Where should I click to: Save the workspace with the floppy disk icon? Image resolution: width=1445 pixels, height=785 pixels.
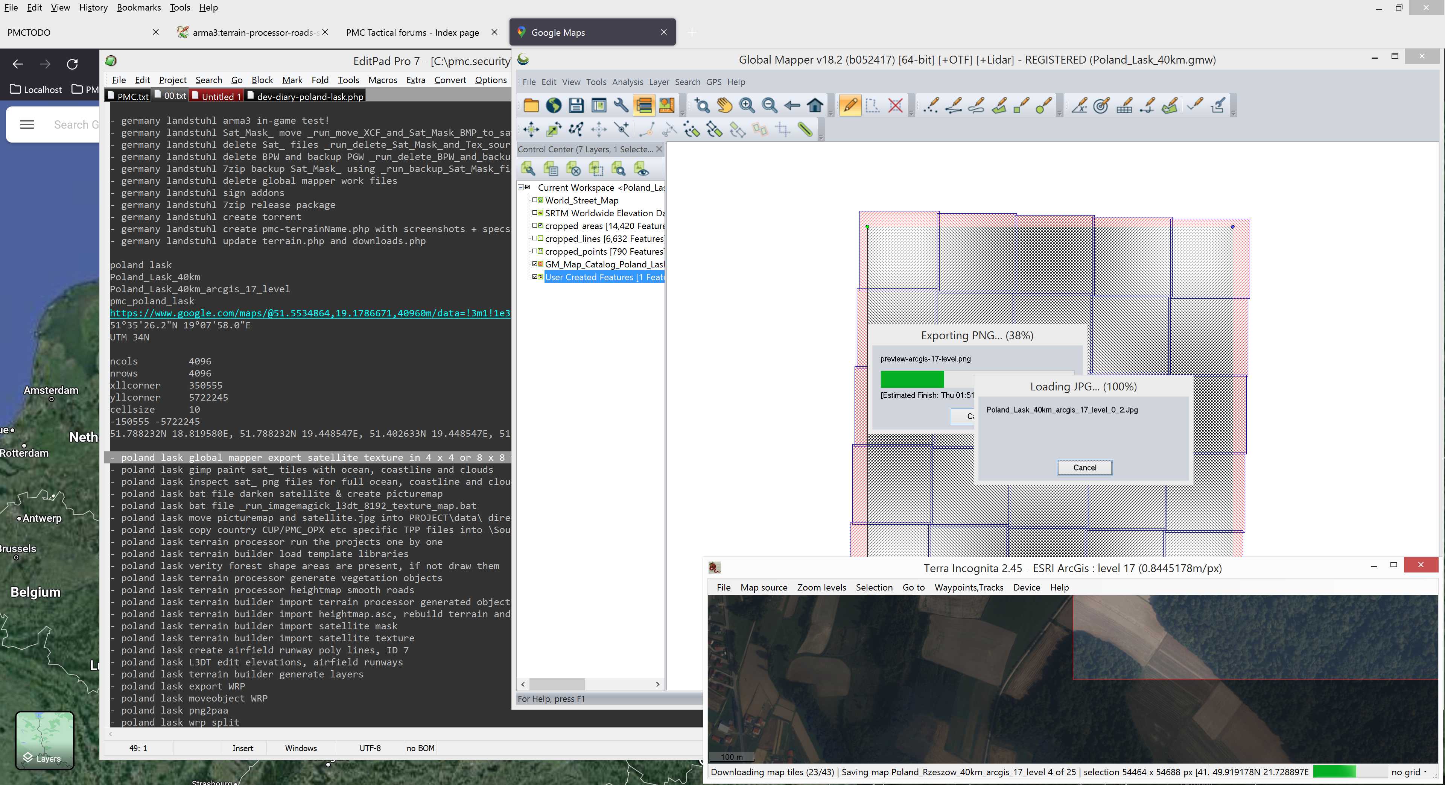pos(576,105)
